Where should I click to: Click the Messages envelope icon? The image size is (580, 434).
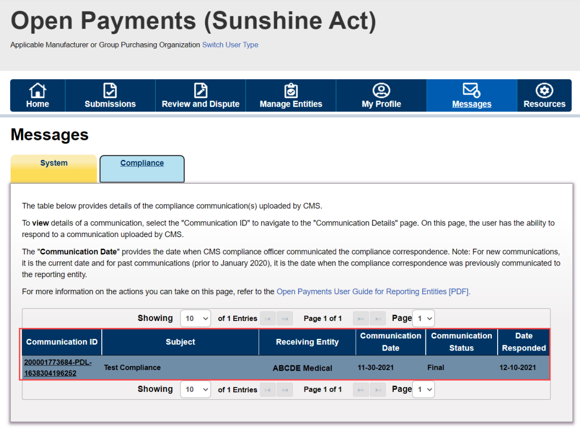point(471,90)
